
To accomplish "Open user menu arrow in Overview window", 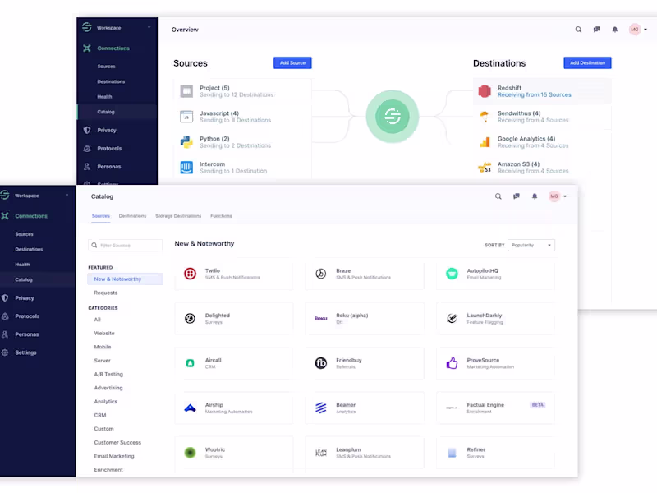I will point(646,30).
